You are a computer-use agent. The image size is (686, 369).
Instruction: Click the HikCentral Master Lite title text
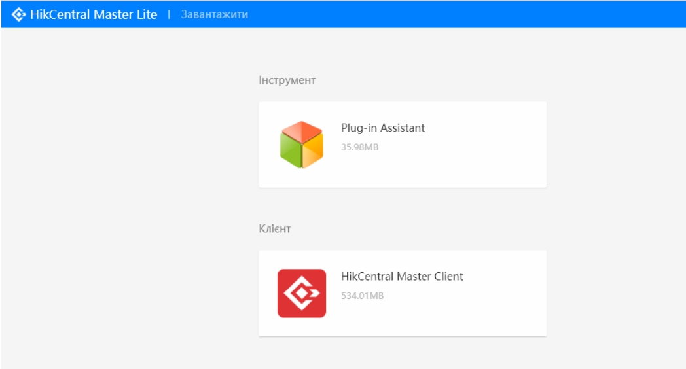(x=94, y=14)
